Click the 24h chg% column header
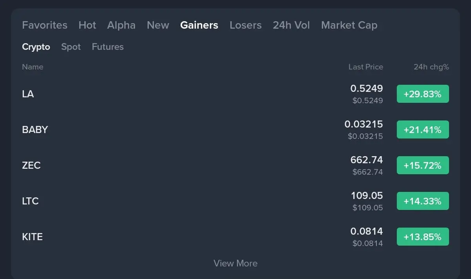The height and width of the screenshot is (279, 471). pos(431,67)
